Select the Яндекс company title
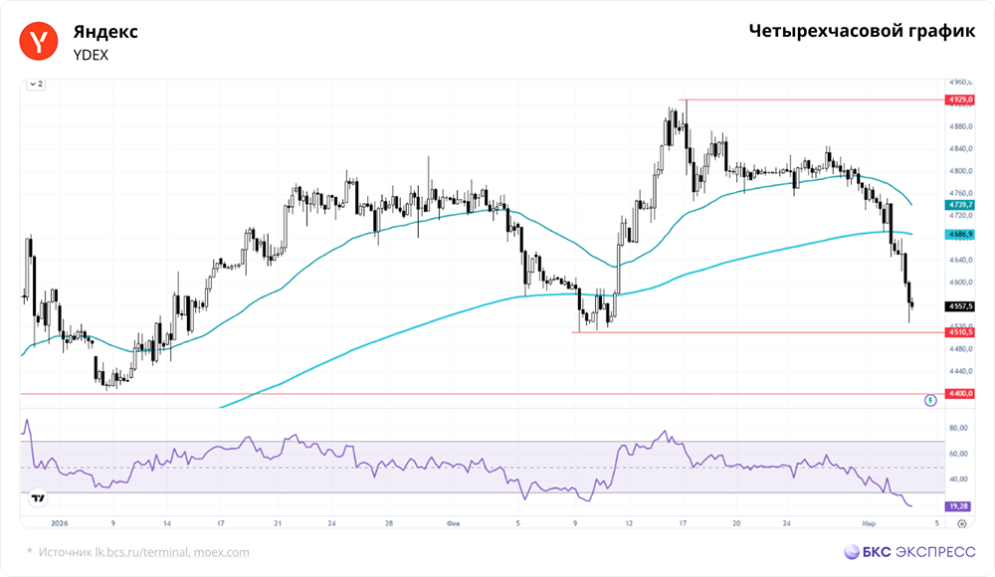This screenshot has width=995, height=577. [x=105, y=32]
